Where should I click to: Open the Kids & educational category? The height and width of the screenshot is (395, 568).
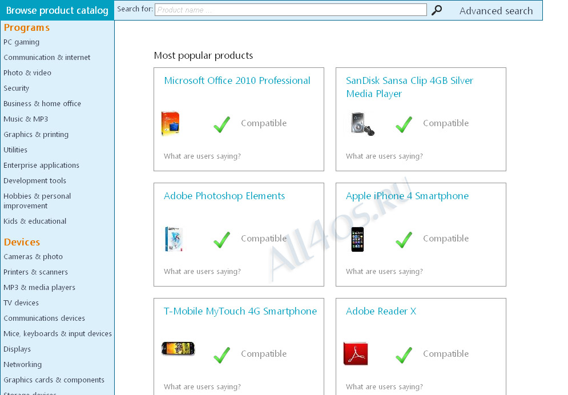point(35,221)
